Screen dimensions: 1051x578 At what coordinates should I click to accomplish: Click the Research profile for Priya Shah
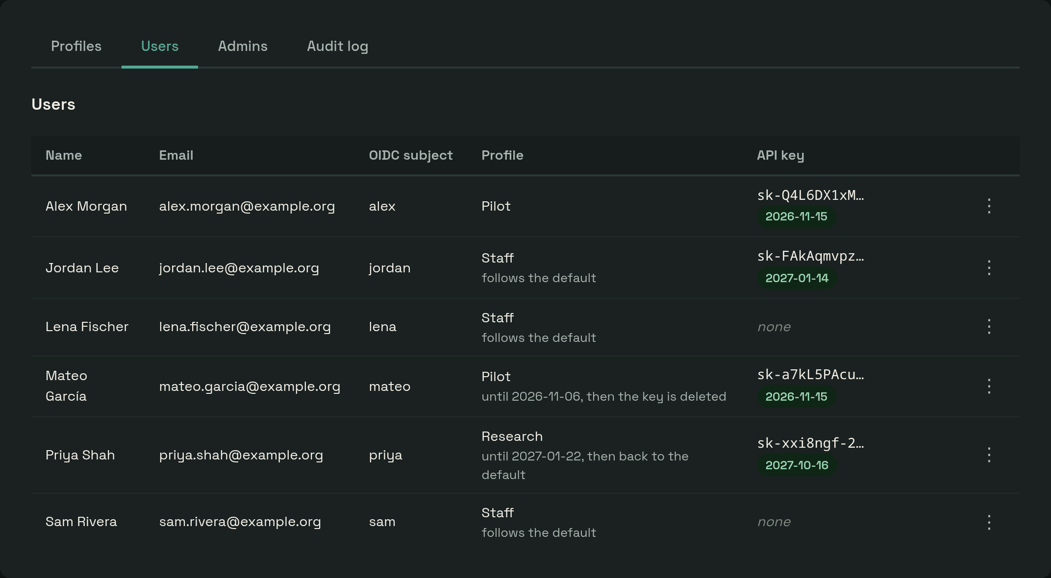[512, 436]
